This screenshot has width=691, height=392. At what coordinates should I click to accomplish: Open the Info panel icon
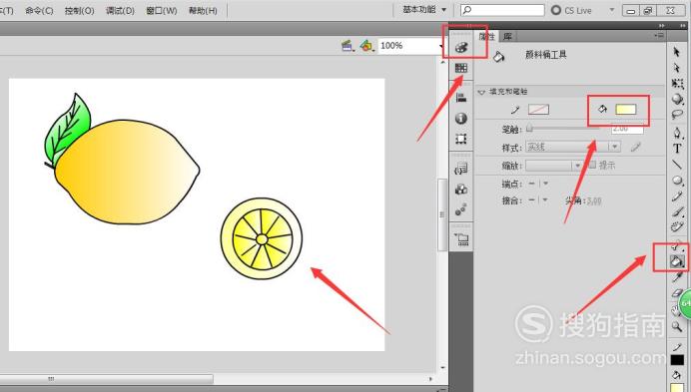461,118
